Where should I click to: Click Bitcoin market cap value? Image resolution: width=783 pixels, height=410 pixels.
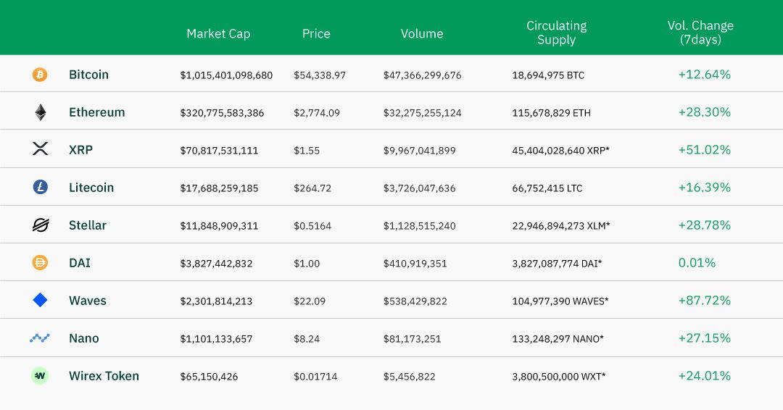tap(226, 75)
